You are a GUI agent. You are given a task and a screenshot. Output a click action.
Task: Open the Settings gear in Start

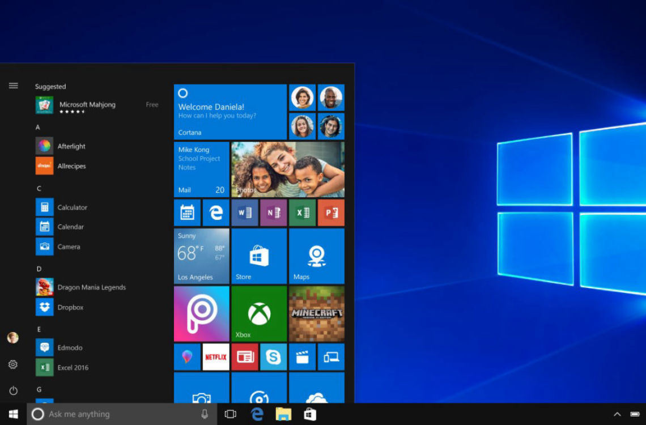click(x=13, y=364)
